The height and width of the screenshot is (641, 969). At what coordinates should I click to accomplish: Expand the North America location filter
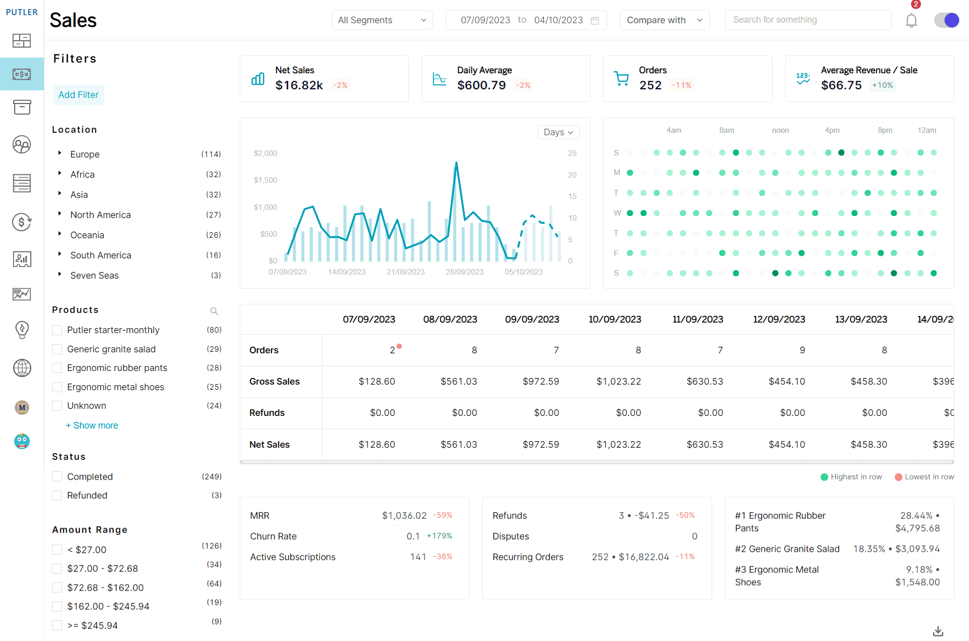(x=60, y=215)
